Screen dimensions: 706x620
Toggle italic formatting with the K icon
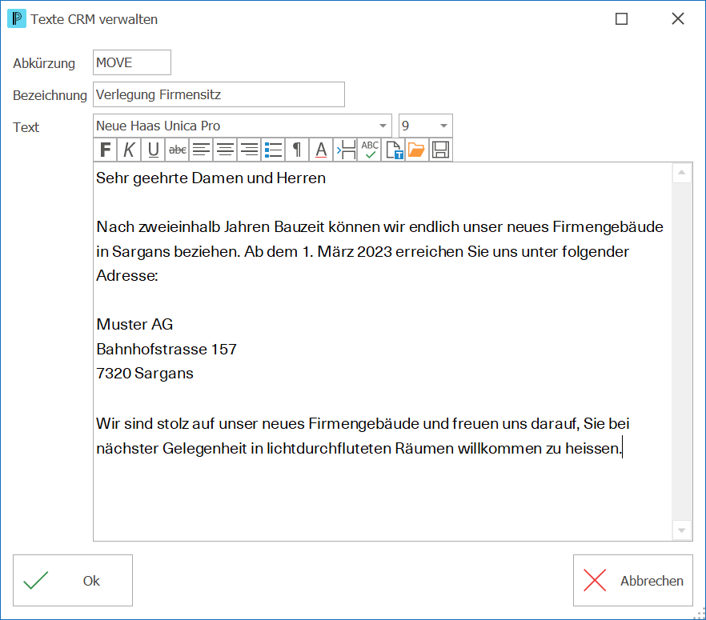click(129, 150)
